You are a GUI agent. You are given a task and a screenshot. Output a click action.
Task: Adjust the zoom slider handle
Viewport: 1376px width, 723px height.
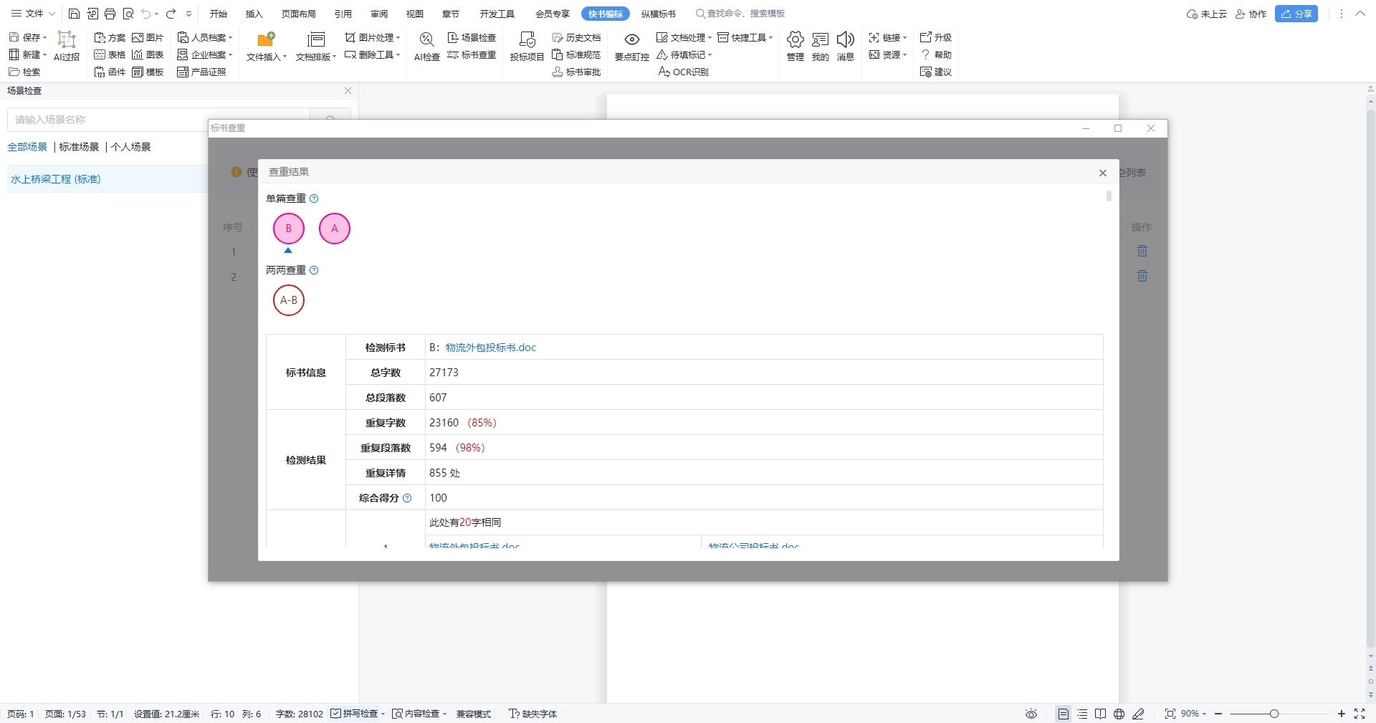coord(1274,714)
